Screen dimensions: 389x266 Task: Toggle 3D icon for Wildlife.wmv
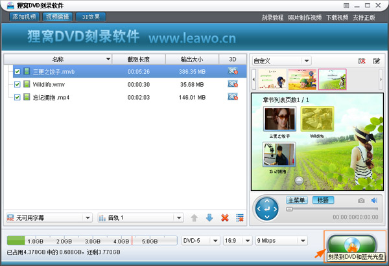(x=233, y=84)
